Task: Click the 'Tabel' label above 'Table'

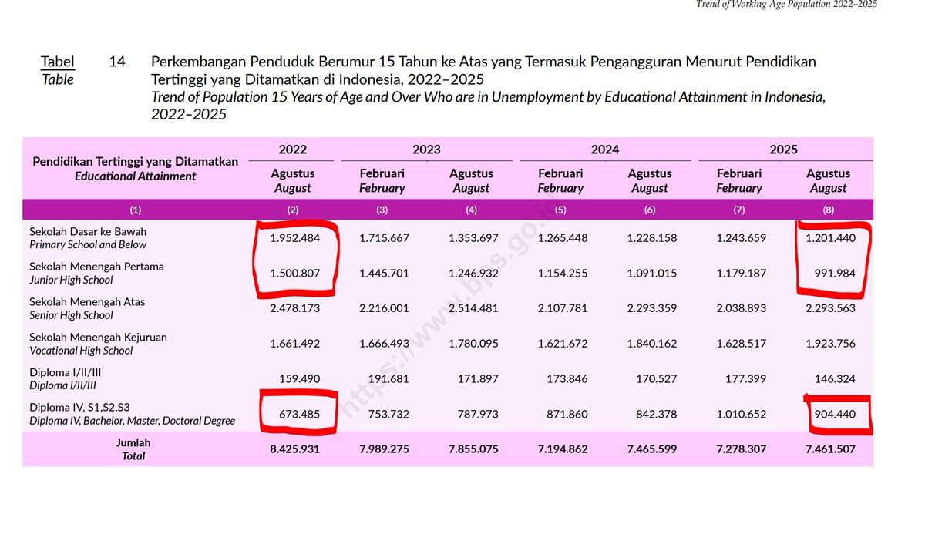Action: click(58, 61)
